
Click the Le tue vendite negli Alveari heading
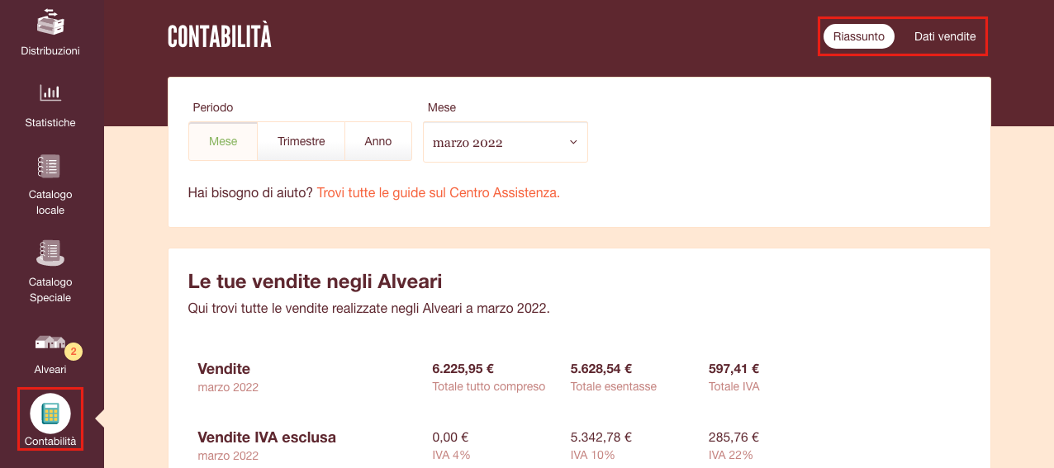click(316, 281)
